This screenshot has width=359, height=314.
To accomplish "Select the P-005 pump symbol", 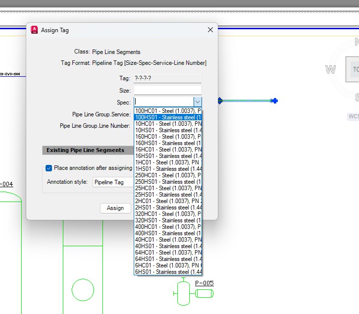I will (194, 293).
